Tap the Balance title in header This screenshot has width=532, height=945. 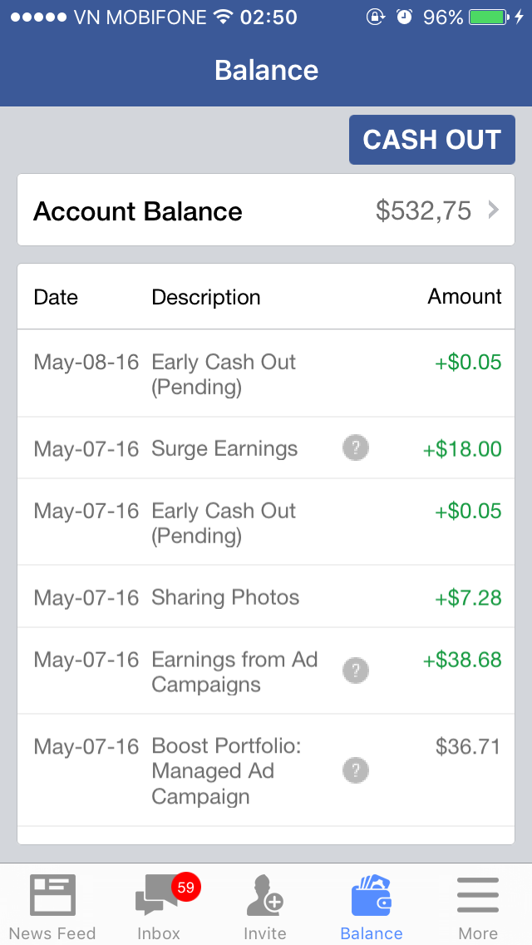tap(266, 70)
